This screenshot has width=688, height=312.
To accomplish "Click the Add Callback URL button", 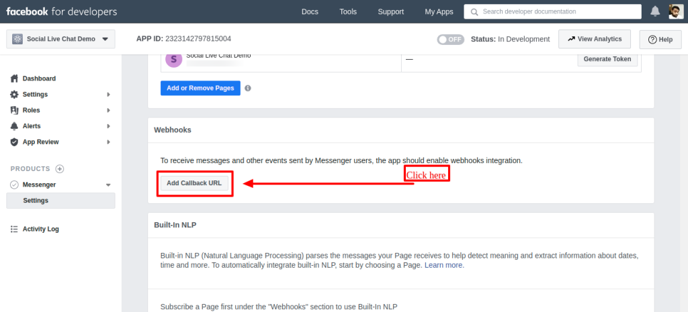I will point(194,183).
